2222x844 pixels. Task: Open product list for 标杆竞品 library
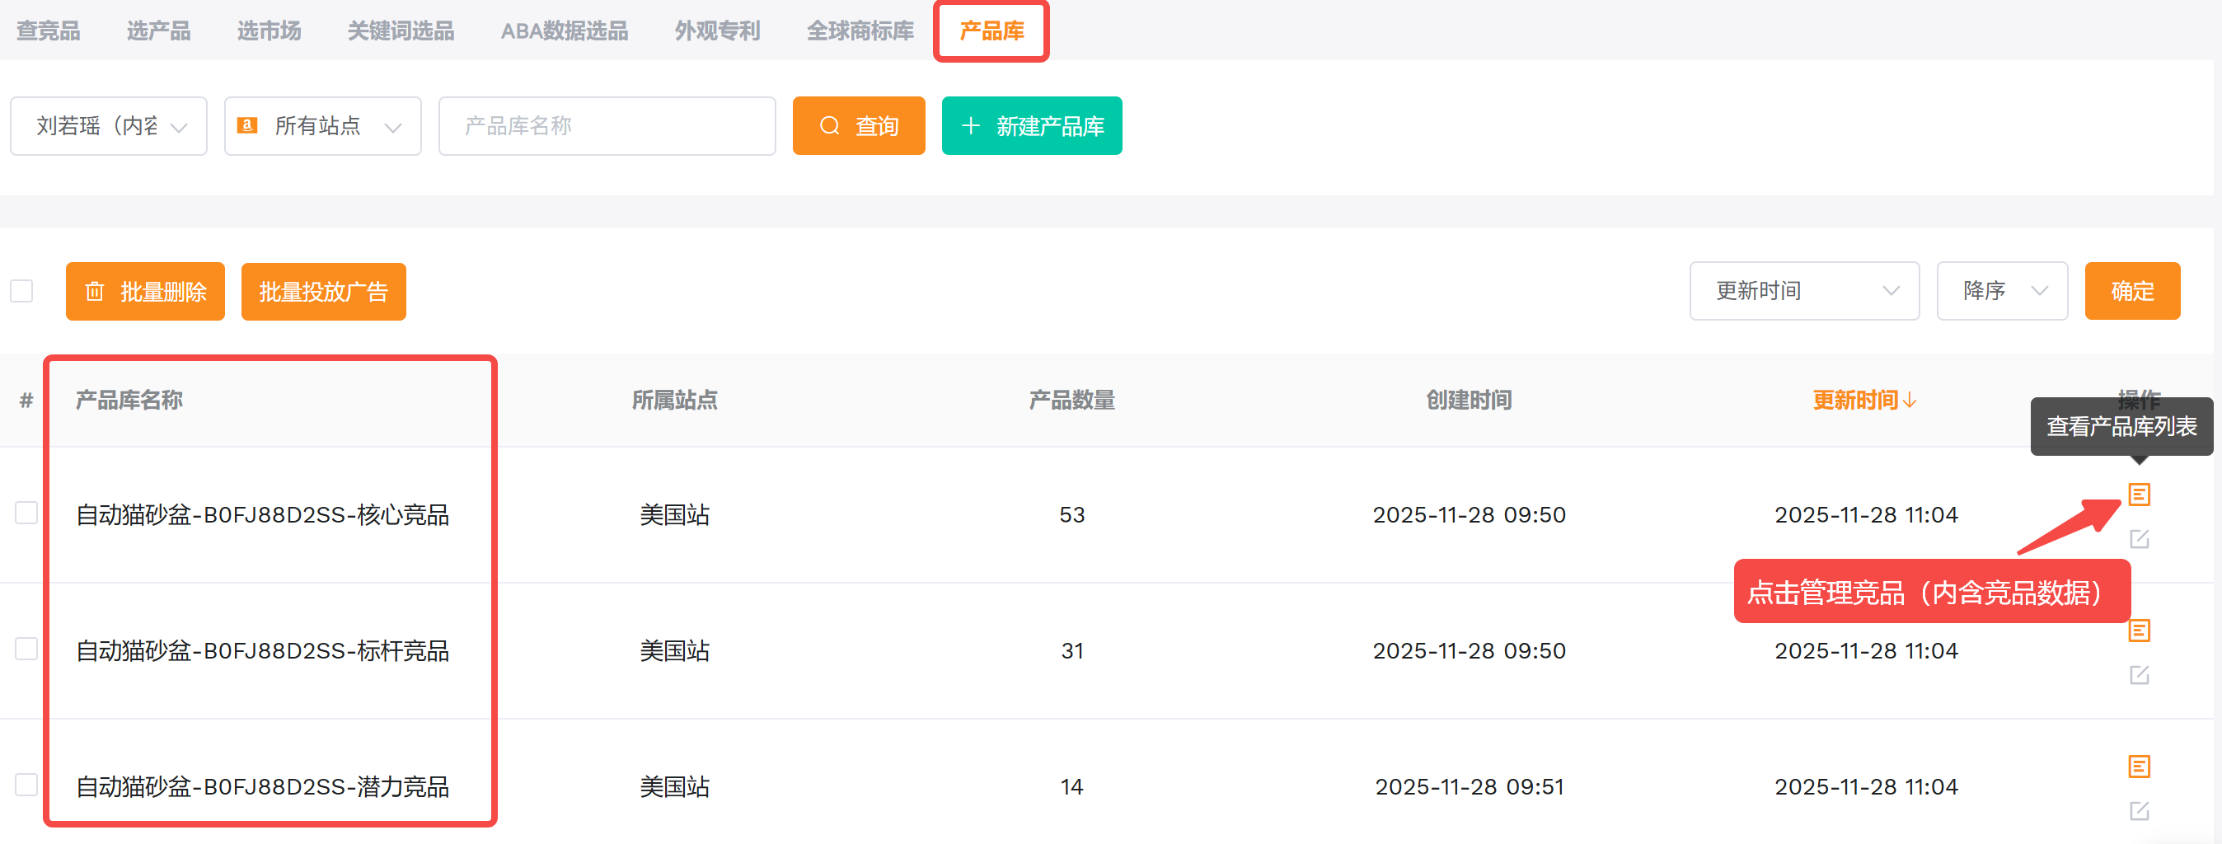coord(2138,631)
